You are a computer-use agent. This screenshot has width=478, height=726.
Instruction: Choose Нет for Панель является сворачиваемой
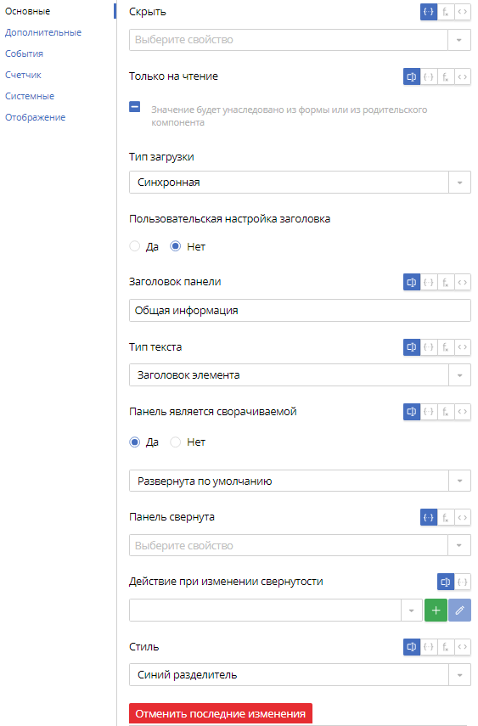[175, 442]
